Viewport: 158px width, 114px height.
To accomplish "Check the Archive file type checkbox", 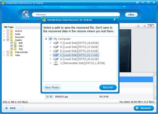I will point(8,31).
